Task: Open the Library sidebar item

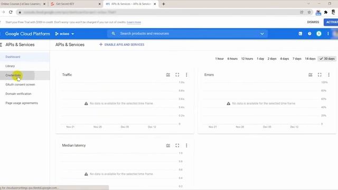Action: pos(10,66)
